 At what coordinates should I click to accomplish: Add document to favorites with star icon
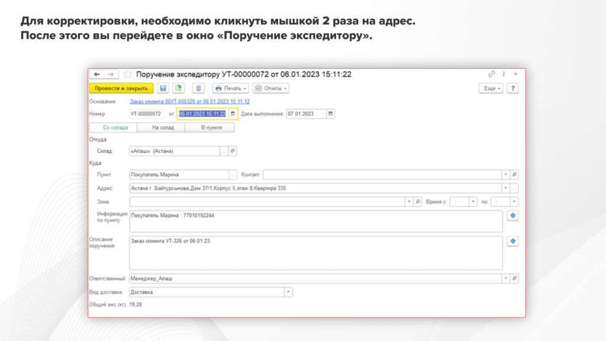[x=128, y=74]
